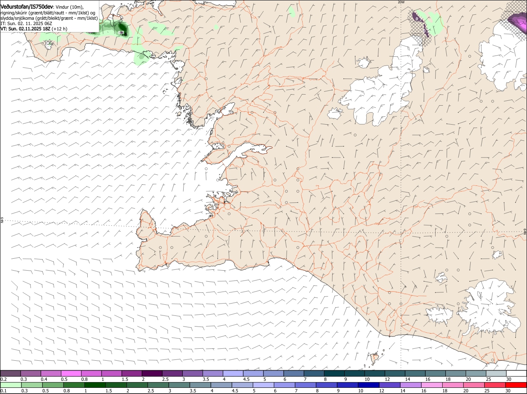Image resolution: width=527 pixels, height=394 pixels.
Task: Click the coral-red rain-legend swatch labeled 25
Action: click(x=495, y=385)
